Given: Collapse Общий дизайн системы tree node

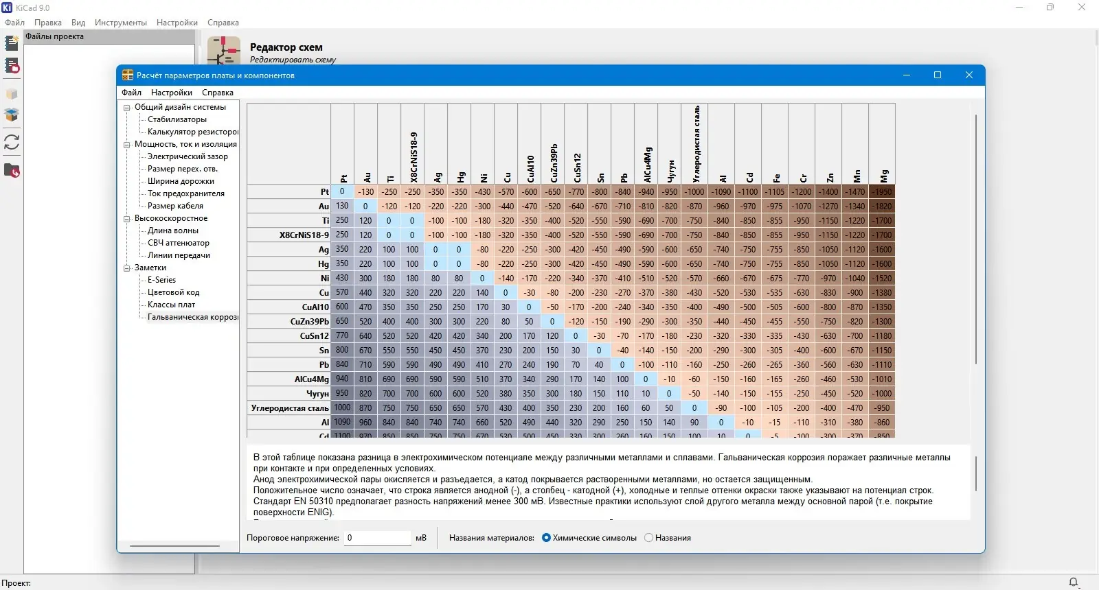Looking at the screenshot, I should [127, 108].
